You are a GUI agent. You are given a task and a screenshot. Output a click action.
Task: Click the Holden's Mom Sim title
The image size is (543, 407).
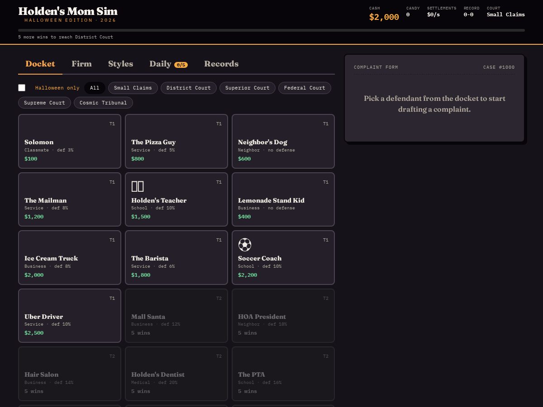tap(68, 11)
